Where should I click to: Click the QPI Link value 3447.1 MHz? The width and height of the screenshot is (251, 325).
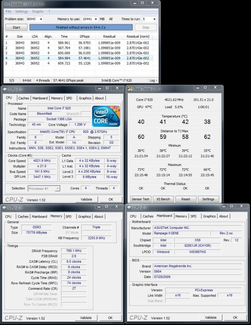42,177
